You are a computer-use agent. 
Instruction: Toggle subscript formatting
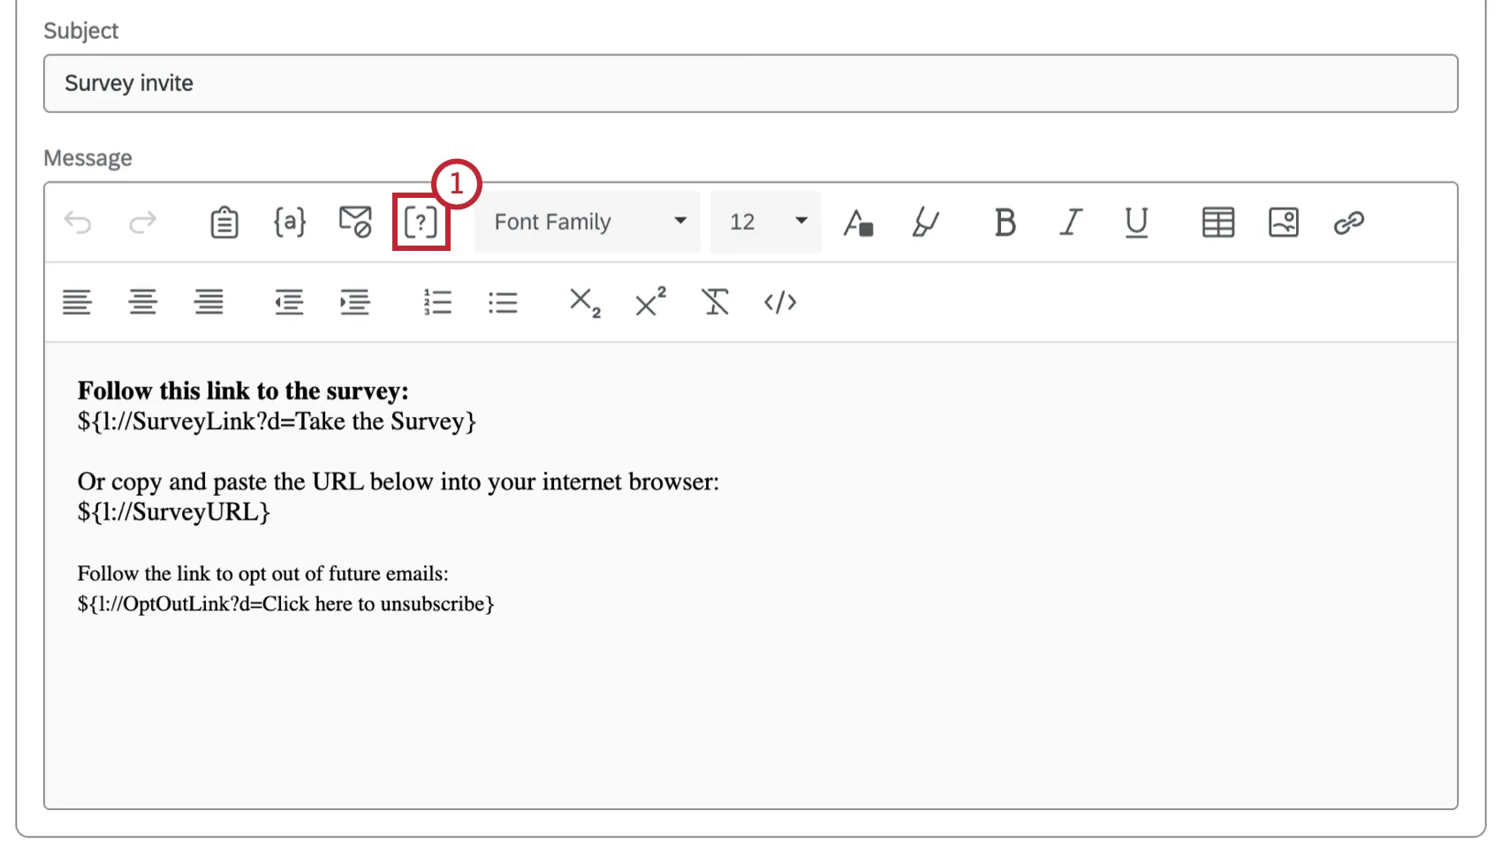[x=585, y=303]
